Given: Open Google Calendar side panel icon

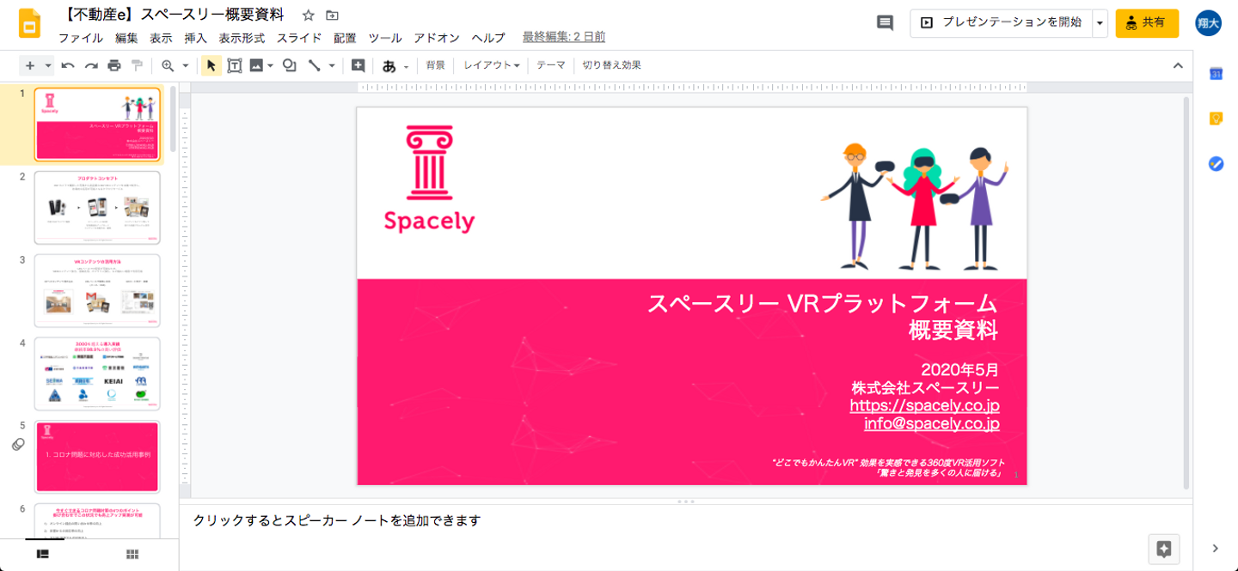Looking at the screenshot, I should pyautogui.click(x=1216, y=74).
